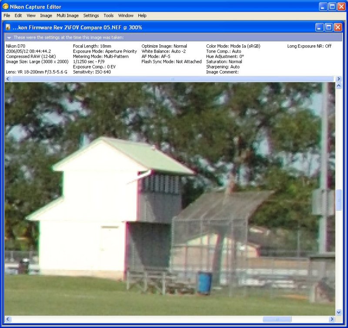Maximize the FOV Compare 05.NEF document window

coord(328,27)
